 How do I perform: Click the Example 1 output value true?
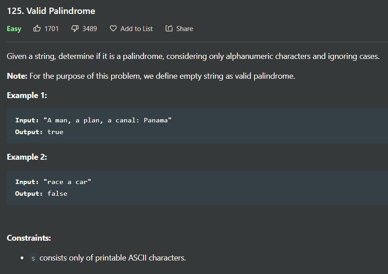point(55,132)
